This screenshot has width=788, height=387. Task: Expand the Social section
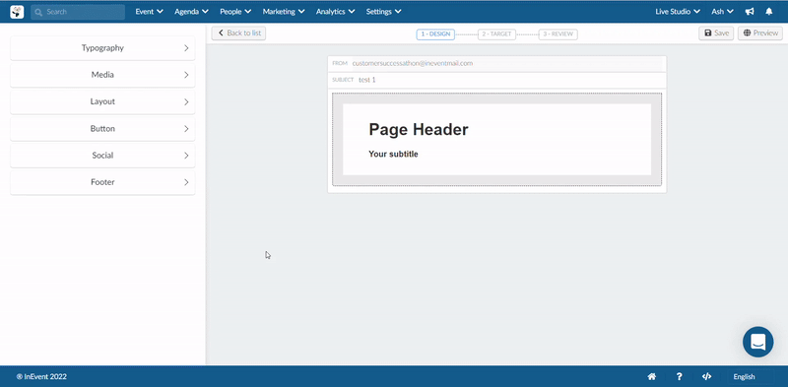click(x=102, y=156)
